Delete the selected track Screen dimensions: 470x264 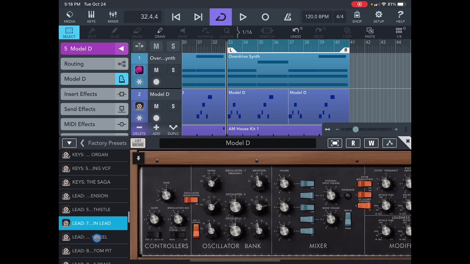[x=140, y=130]
